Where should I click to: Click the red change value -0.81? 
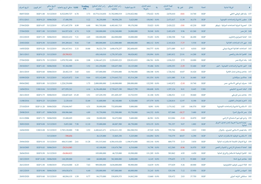pos(182,14)
